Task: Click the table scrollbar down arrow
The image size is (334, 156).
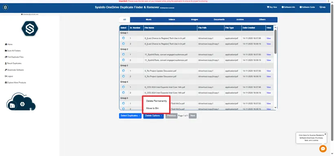Action: [275, 108]
